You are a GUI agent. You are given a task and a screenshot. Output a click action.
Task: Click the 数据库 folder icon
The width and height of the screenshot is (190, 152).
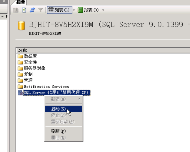click(x=20, y=56)
